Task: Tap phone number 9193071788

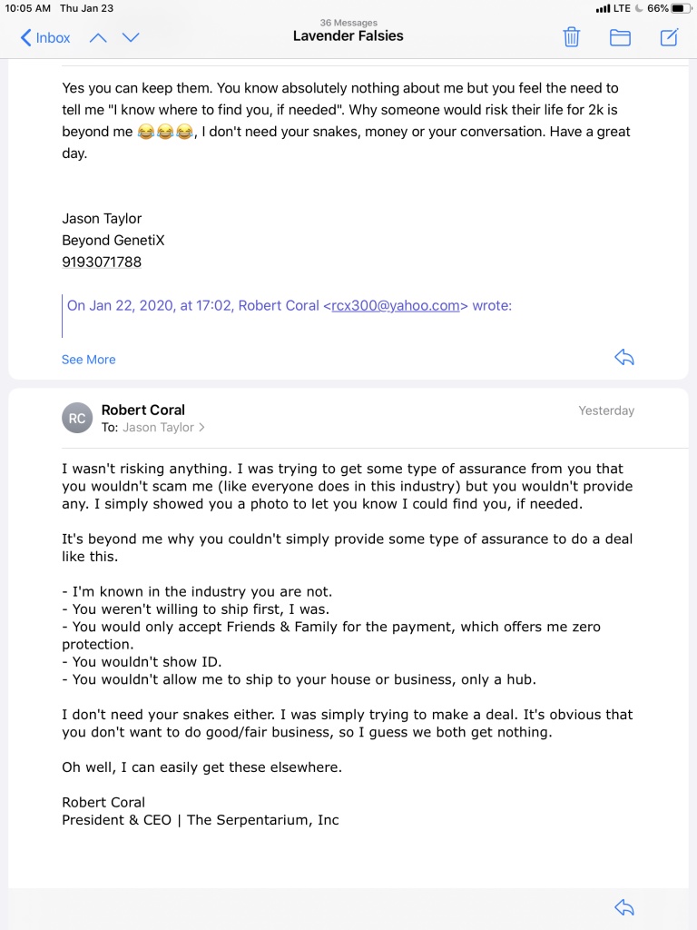Action: [x=102, y=262]
